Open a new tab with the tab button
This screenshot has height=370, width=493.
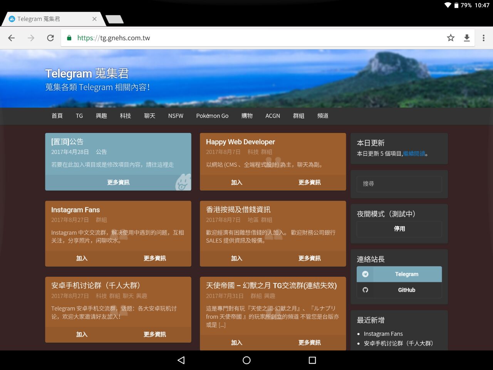click(114, 19)
